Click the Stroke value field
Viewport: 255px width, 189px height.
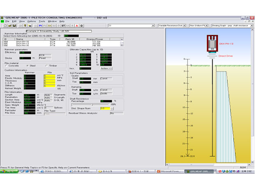pos(25,58)
